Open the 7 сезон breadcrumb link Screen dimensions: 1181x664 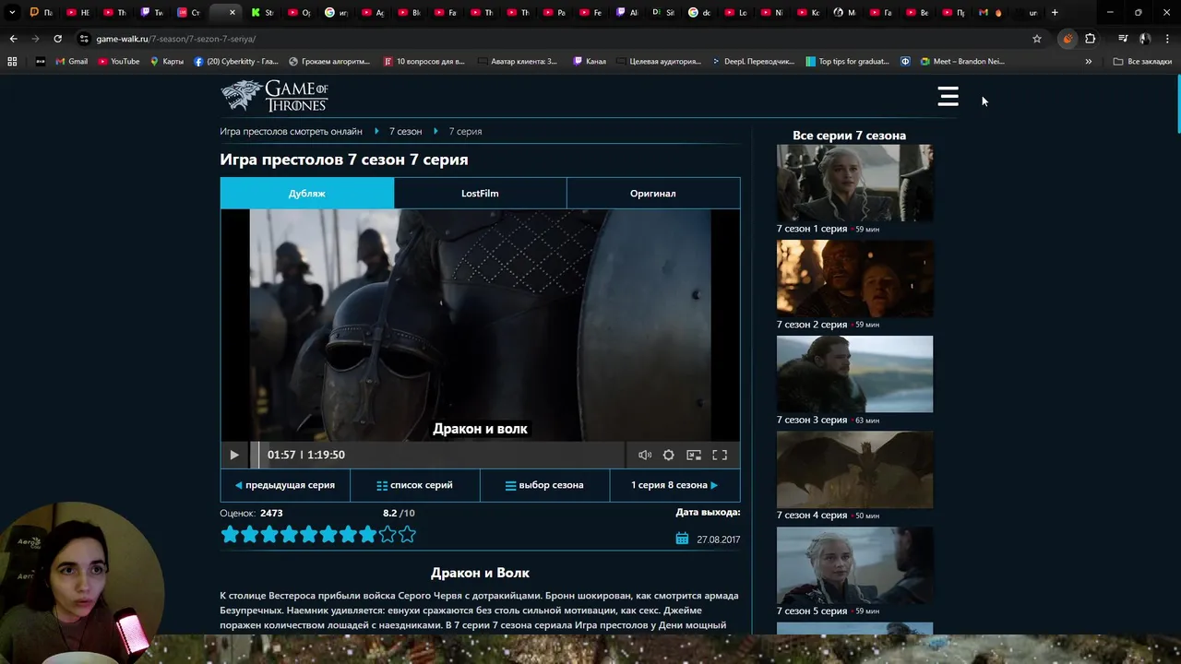(x=405, y=131)
